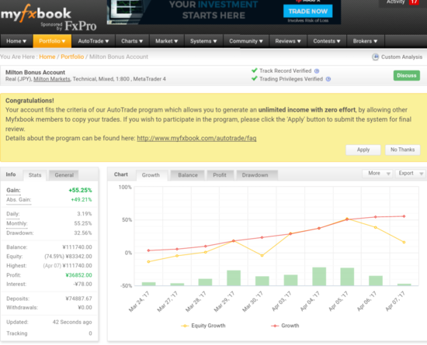Switch to the Stats tab
This screenshot has height=345, width=427.
(35, 175)
